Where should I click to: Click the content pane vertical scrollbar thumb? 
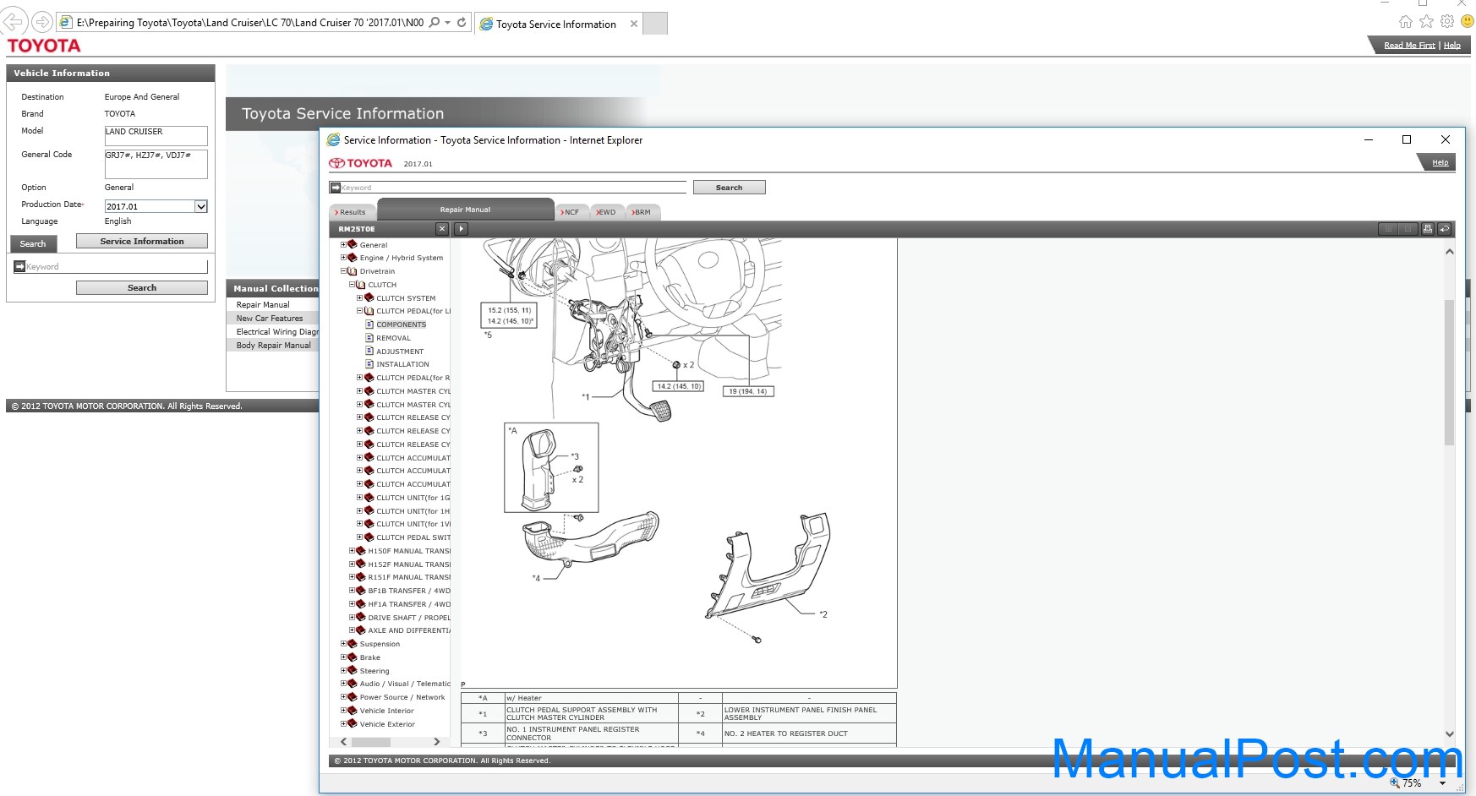tap(1449, 372)
